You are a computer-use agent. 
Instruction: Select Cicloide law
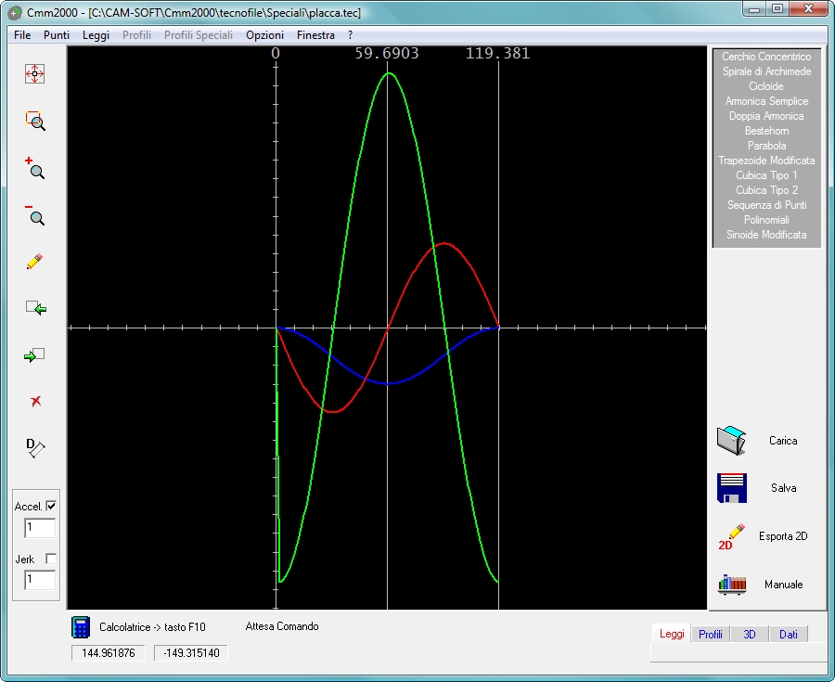pyautogui.click(x=766, y=86)
